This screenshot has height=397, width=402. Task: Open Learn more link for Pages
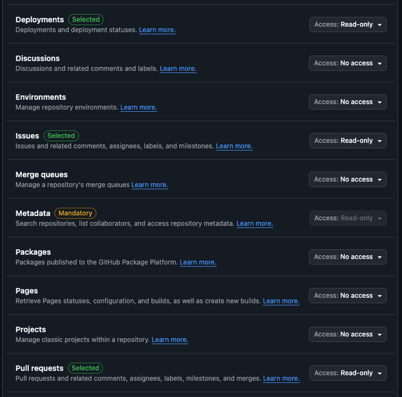click(x=281, y=301)
